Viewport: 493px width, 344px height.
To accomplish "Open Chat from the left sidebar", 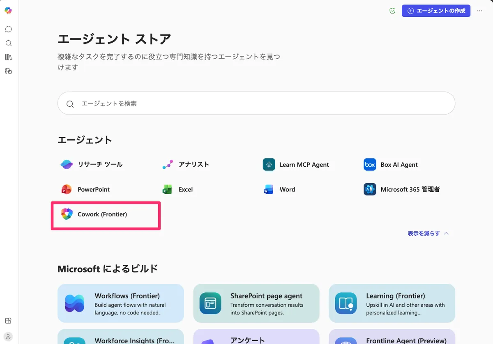I will point(8,29).
